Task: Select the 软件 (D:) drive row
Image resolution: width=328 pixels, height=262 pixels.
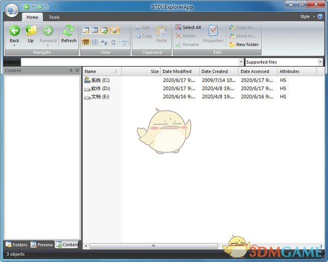Action: (97, 89)
